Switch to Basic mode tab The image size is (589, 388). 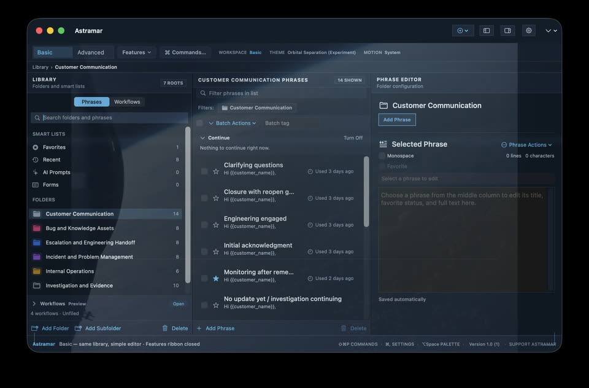coord(53,52)
